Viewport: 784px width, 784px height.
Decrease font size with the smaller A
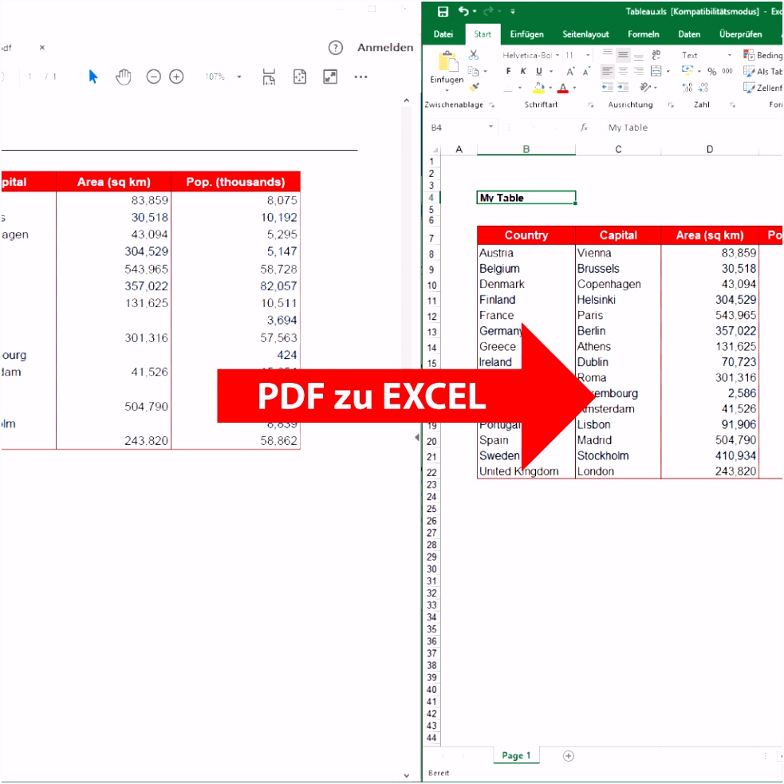[x=586, y=72]
